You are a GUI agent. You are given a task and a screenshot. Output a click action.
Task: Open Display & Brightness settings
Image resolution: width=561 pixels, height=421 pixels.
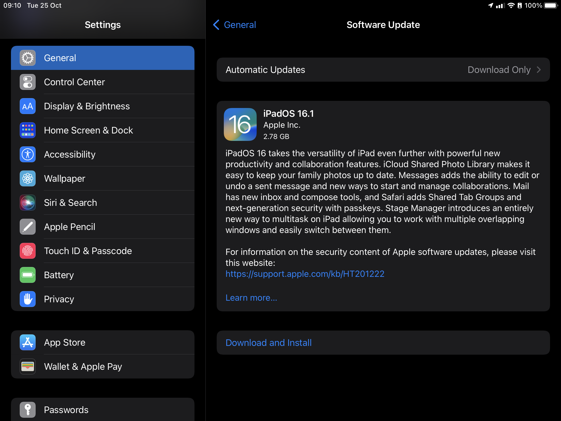click(103, 106)
